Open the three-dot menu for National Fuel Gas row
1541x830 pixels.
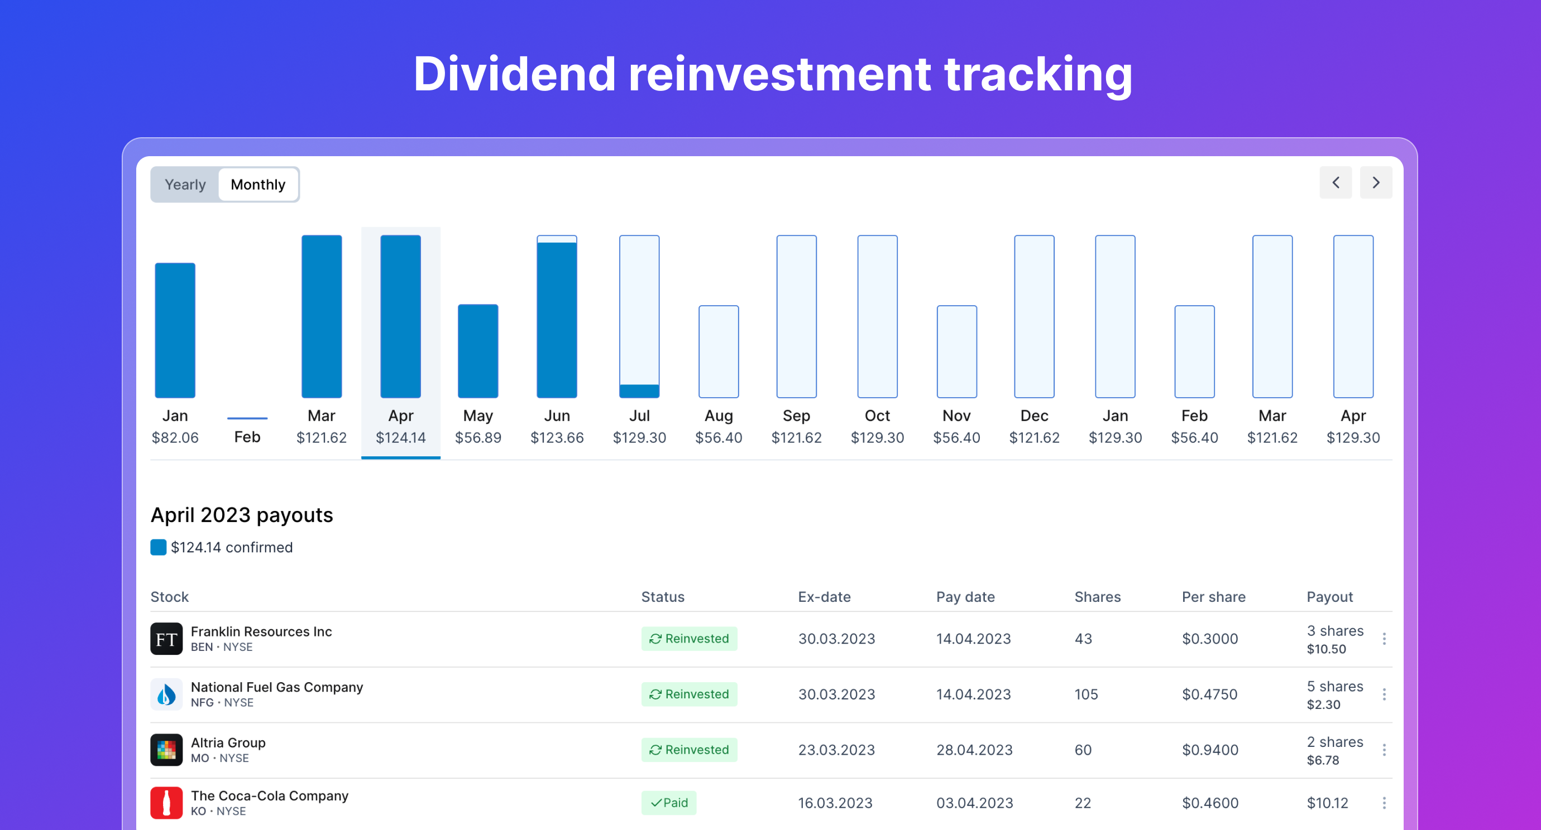(1384, 694)
